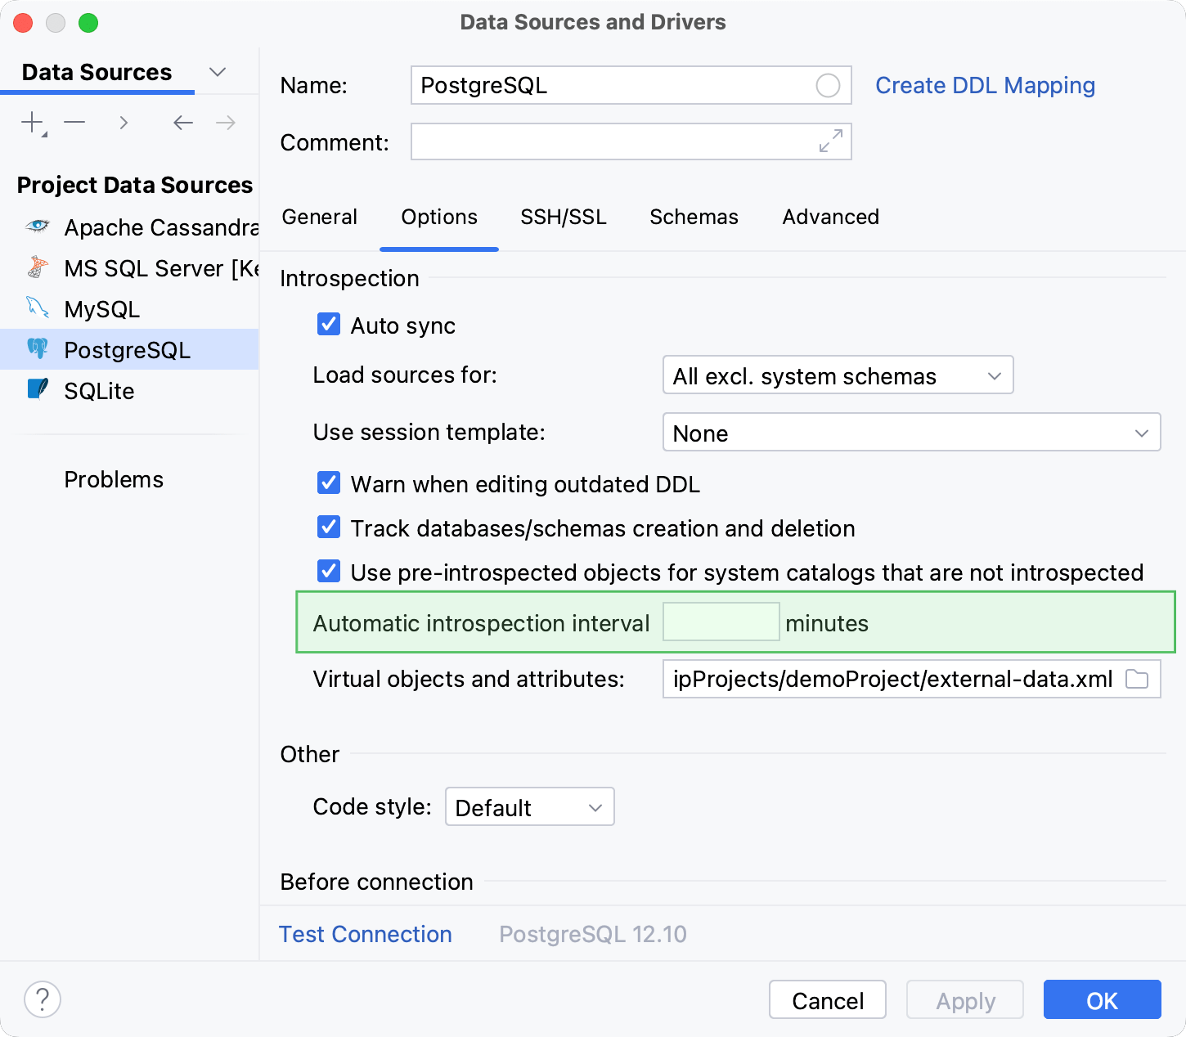Open the SSH/SSL tab
This screenshot has width=1186, height=1037.
[564, 217]
